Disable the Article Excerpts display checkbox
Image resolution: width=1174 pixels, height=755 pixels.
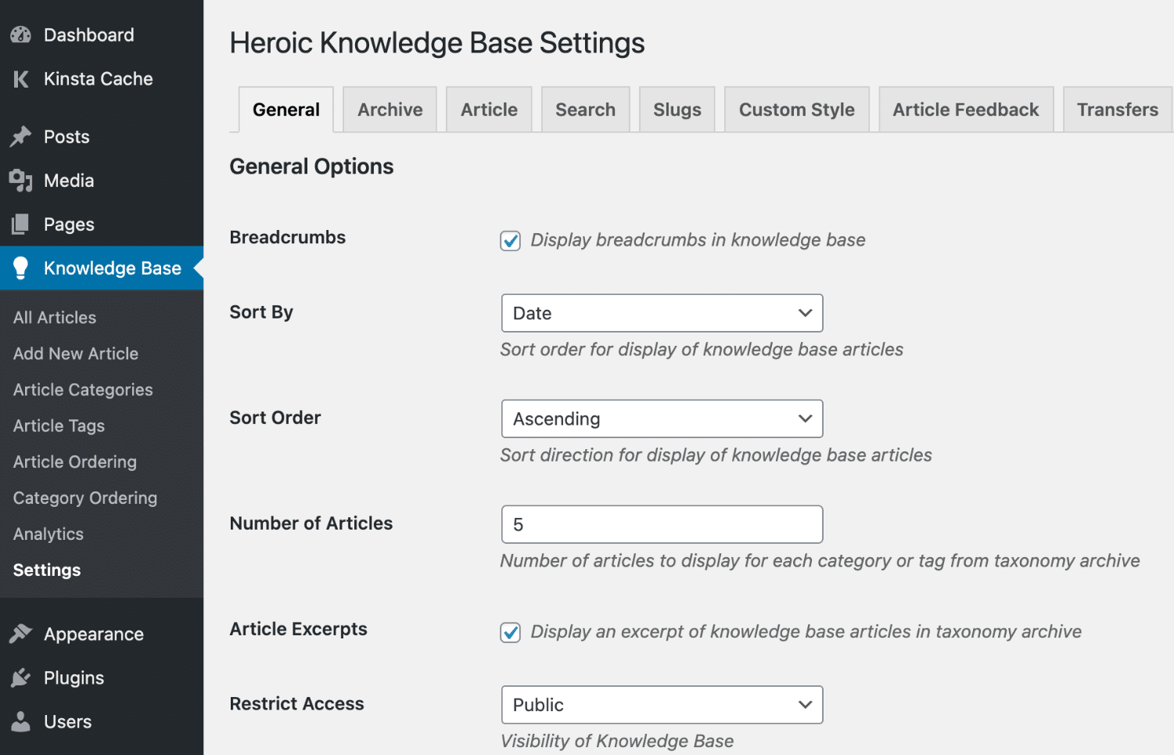[509, 632]
